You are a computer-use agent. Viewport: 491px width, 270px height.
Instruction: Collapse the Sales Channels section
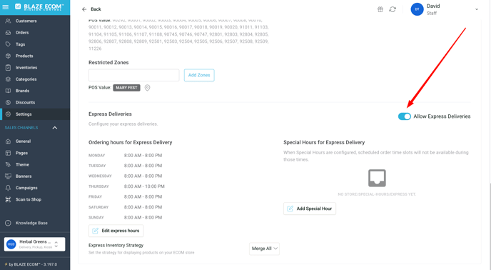[x=55, y=128]
